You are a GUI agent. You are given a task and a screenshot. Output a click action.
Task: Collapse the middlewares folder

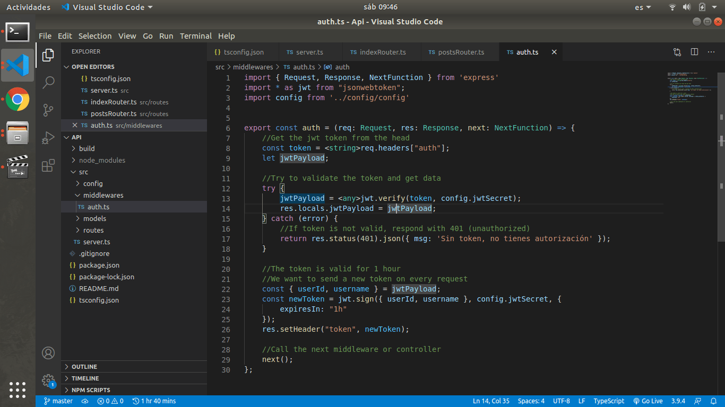[x=103, y=195]
